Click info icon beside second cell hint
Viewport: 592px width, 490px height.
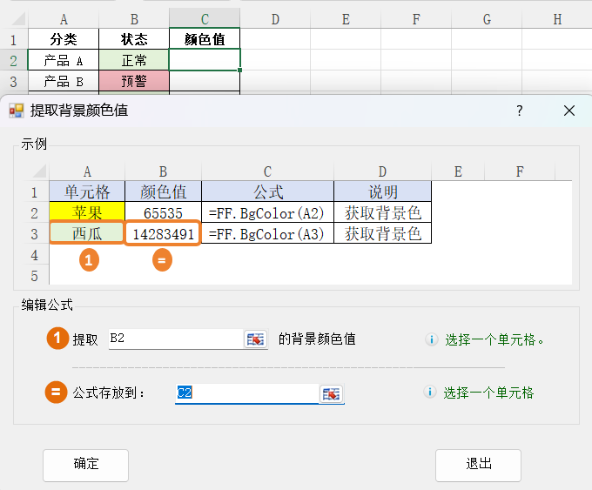click(430, 393)
